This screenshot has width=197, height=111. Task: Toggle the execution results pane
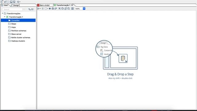tap(73, 9)
